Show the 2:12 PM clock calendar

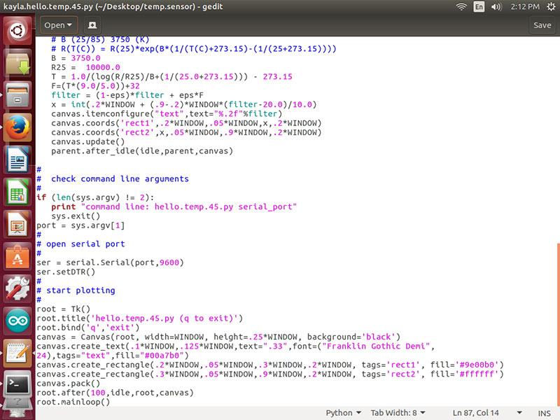click(524, 6)
